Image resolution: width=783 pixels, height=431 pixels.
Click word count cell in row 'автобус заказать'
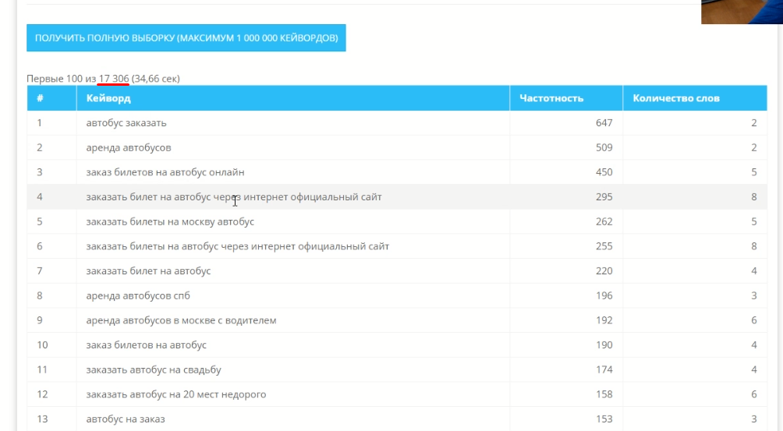[695, 122]
